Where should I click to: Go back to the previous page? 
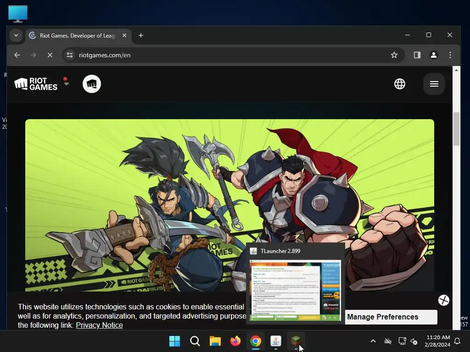pyautogui.click(x=17, y=55)
